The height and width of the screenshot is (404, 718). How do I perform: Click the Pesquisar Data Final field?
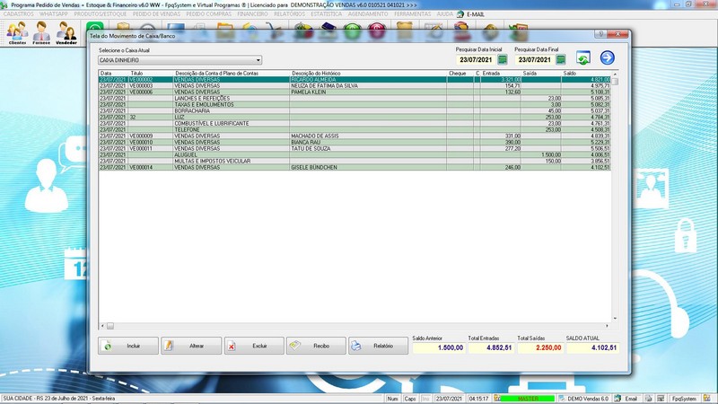point(534,60)
